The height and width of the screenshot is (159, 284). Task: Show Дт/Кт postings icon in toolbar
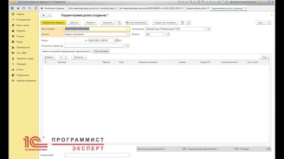tap(119, 23)
